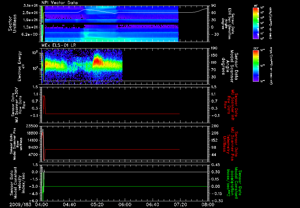Click the 206 telemetry axis tick
The image size is (300, 208).
coord(215,133)
